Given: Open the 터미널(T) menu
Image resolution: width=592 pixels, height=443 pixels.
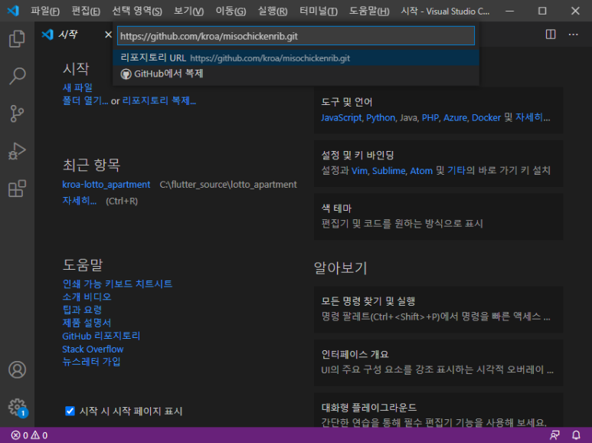Looking at the screenshot, I should (319, 11).
